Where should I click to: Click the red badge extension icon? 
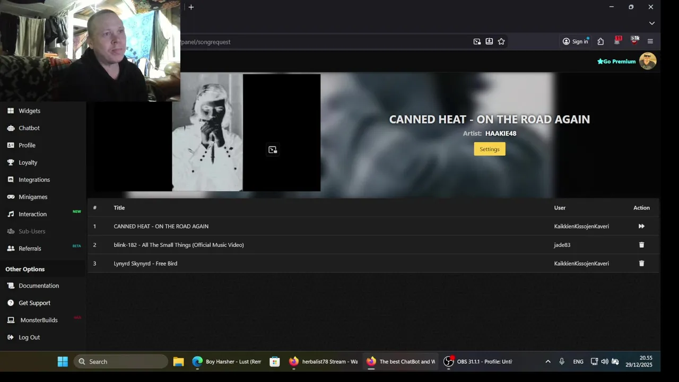pyautogui.click(x=617, y=41)
